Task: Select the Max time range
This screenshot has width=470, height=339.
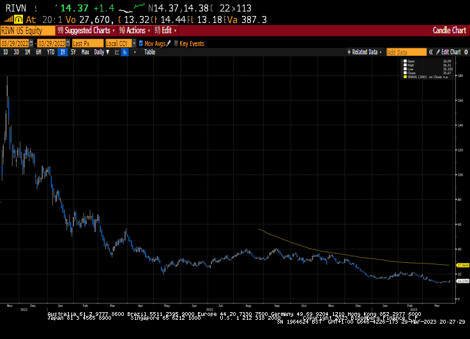Action: (86, 52)
